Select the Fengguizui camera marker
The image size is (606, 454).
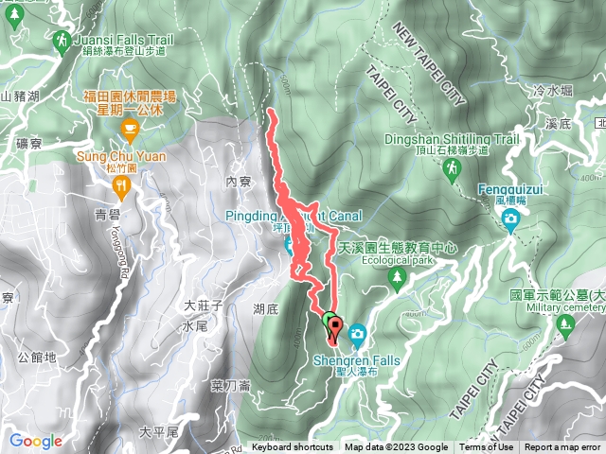(x=510, y=220)
